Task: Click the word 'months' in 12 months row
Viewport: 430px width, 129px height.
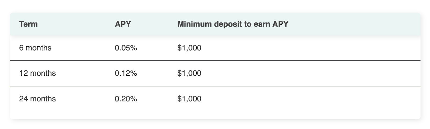Action: (x=43, y=73)
